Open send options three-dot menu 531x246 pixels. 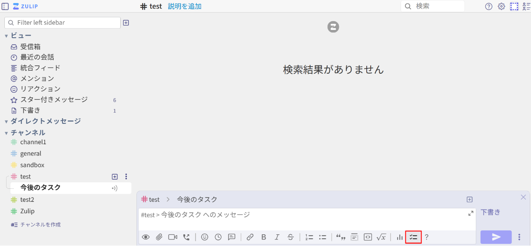(x=519, y=237)
